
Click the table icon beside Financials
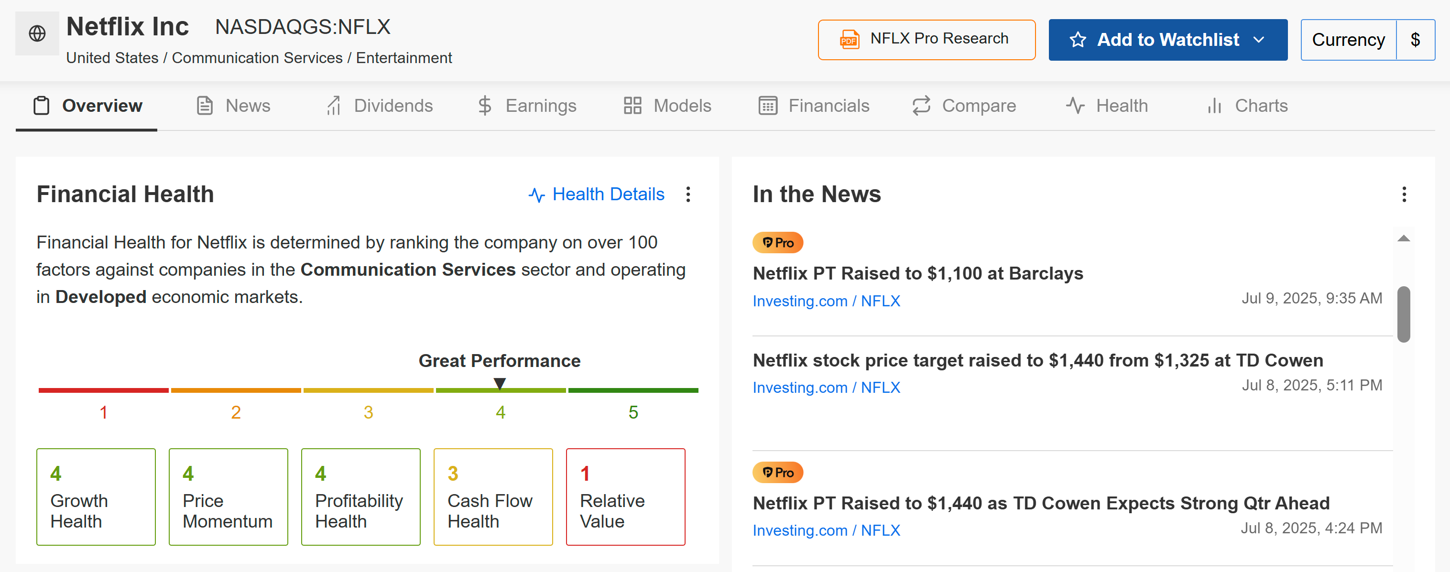pos(768,105)
